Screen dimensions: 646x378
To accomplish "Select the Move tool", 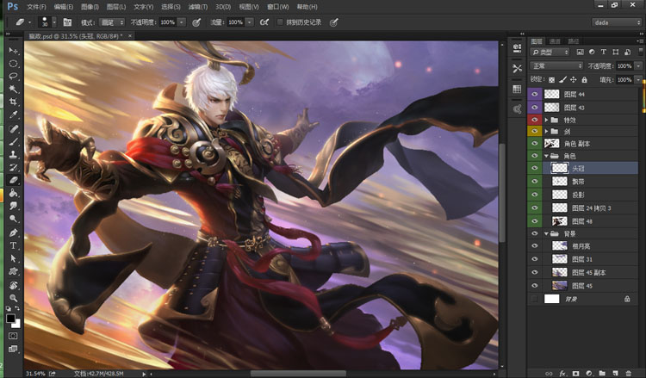I will [x=13, y=51].
